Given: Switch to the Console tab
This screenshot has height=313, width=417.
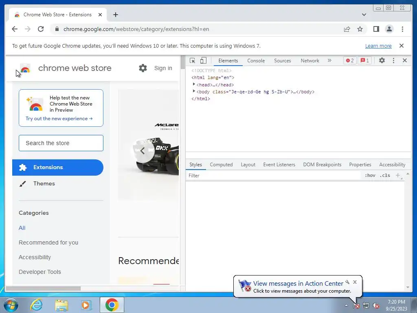Looking at the screenshot, I should point(256,61).
